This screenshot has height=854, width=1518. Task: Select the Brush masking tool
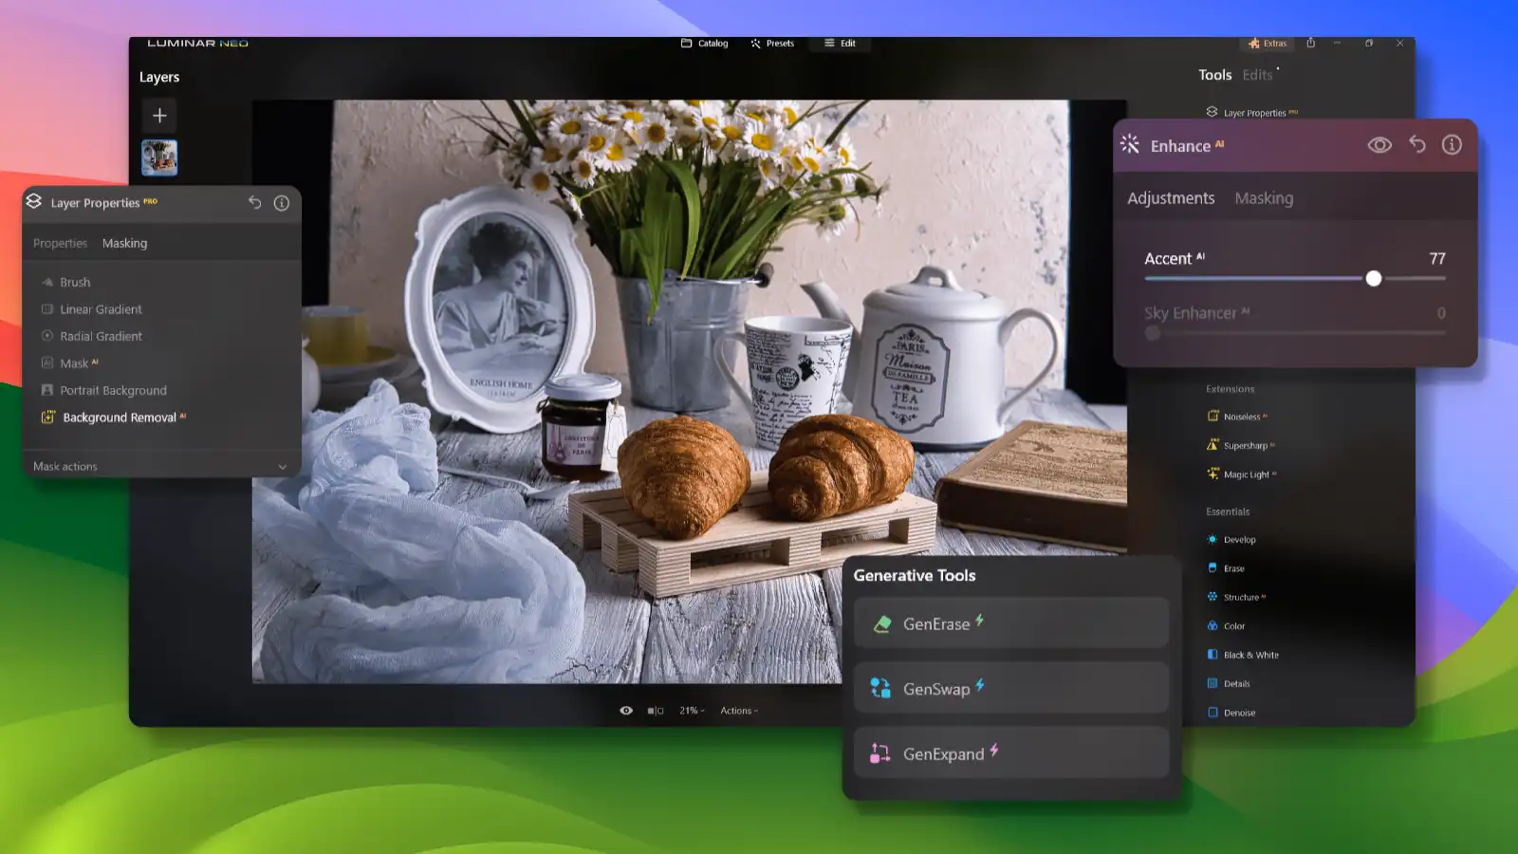pos(75,282)
